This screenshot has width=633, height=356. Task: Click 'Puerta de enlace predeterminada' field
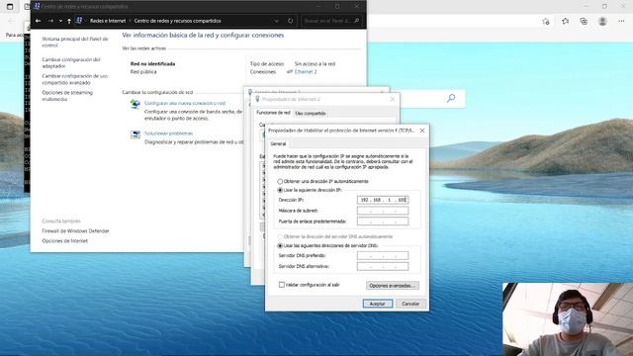pos(383,221)
